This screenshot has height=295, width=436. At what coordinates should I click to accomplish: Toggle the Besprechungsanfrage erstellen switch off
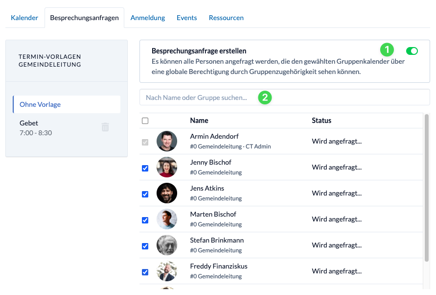pos(412,51)
